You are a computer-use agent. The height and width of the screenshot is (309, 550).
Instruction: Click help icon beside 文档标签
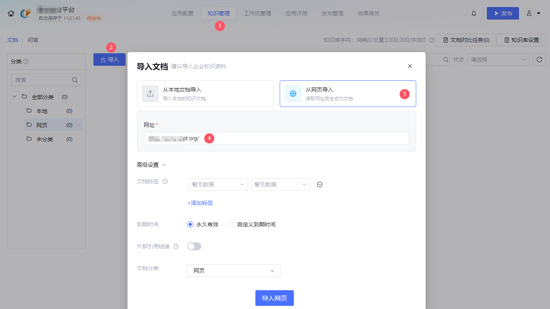165,181
